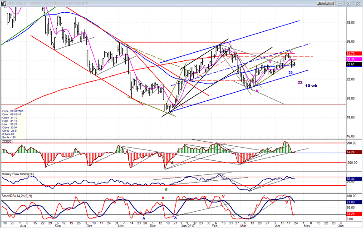Click the chart window icon in title bar
This screenshot has width=363, height=228.
(x=3, y=3)
